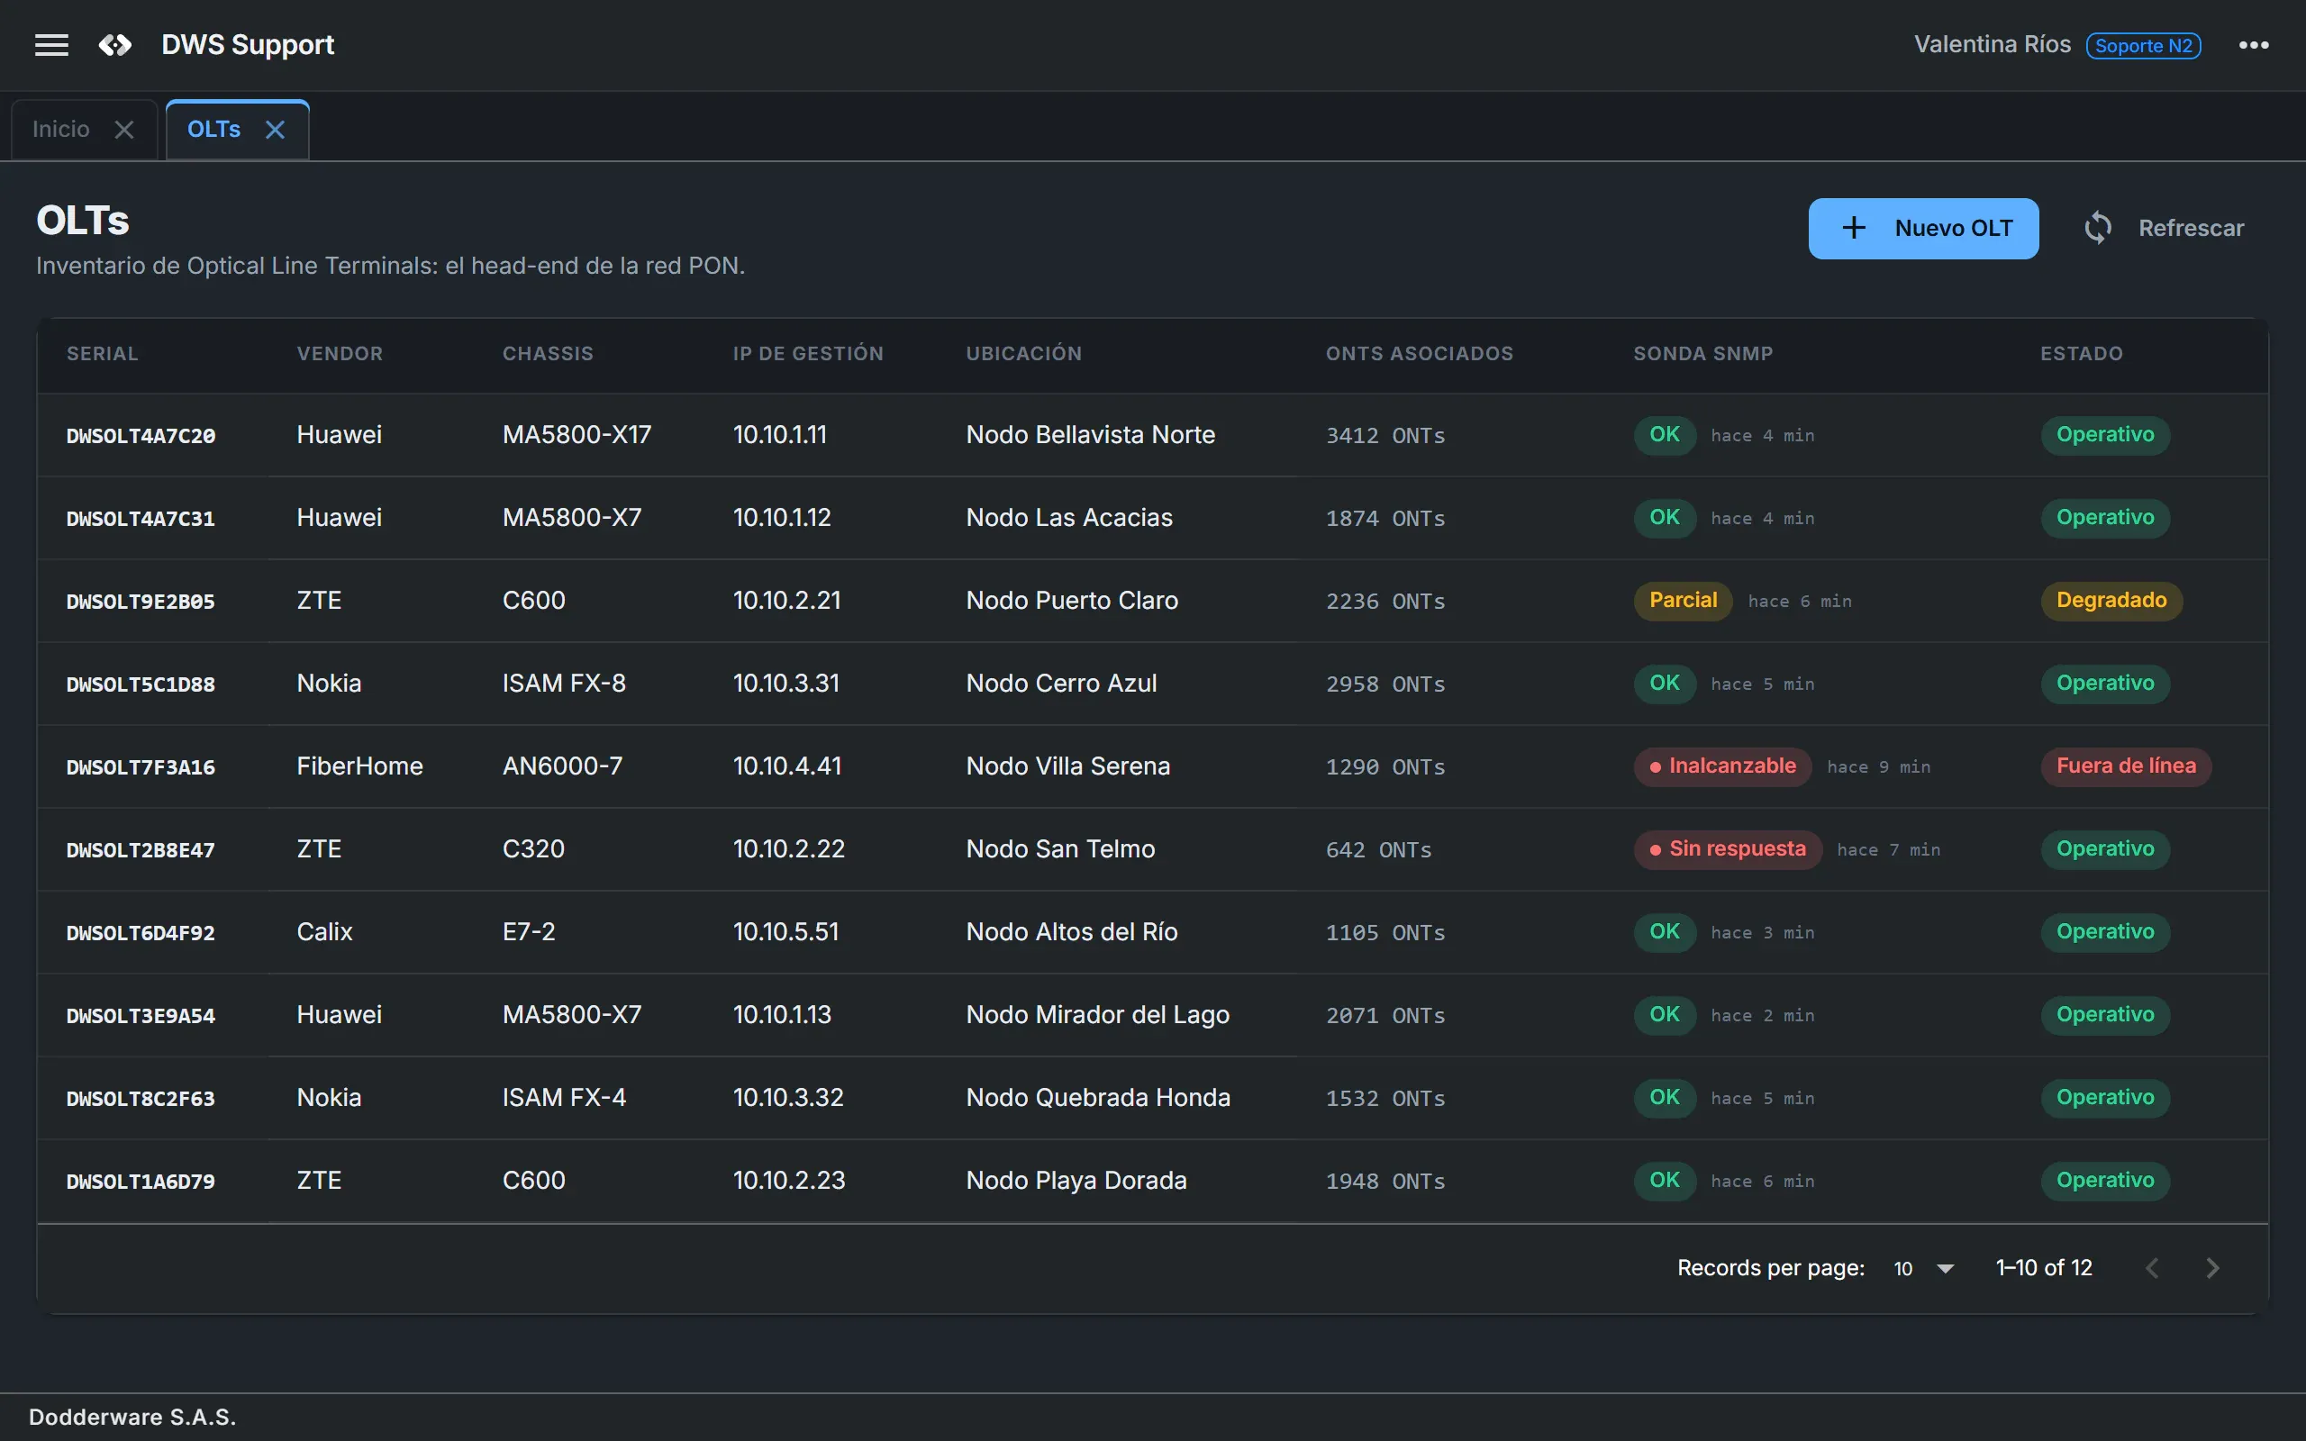Click IP address 10.10.3.31
This screenshot has height=1441, width=2306.
pos(786,684)
